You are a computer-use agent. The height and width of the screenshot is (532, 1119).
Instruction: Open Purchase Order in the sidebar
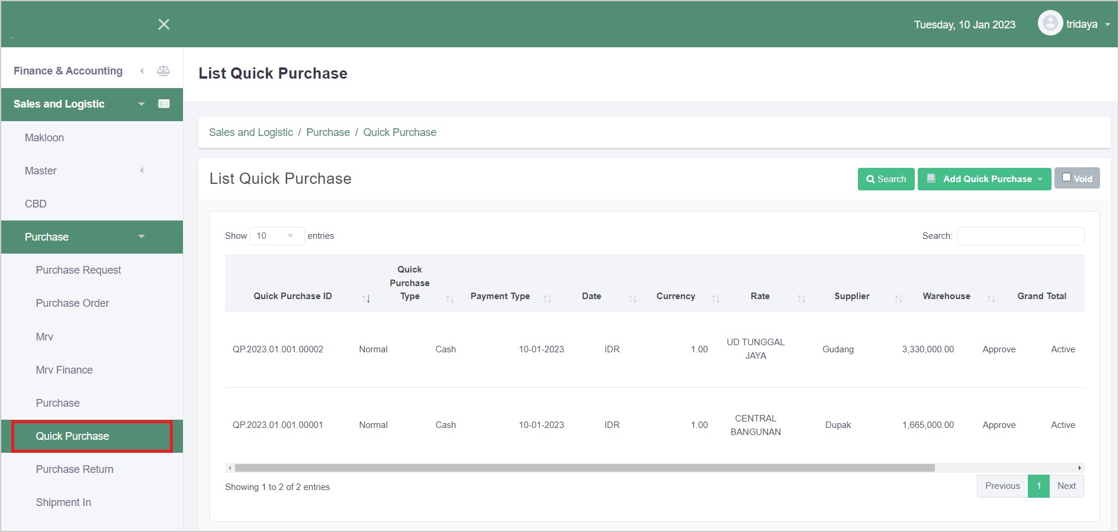click(72, 303)
